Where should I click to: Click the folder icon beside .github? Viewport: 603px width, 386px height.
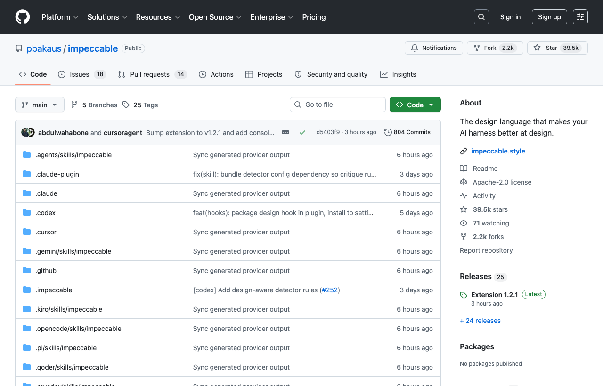tap(27, 271)
